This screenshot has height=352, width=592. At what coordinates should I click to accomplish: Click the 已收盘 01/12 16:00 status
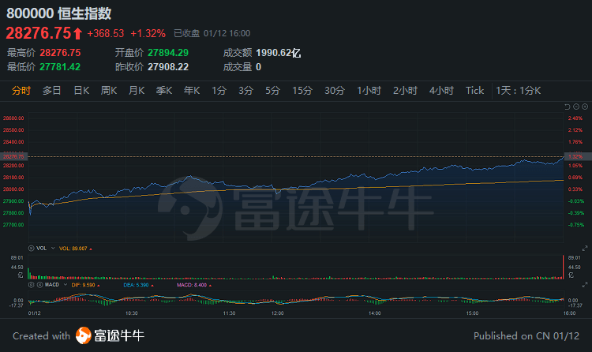[x=212, y=33]
